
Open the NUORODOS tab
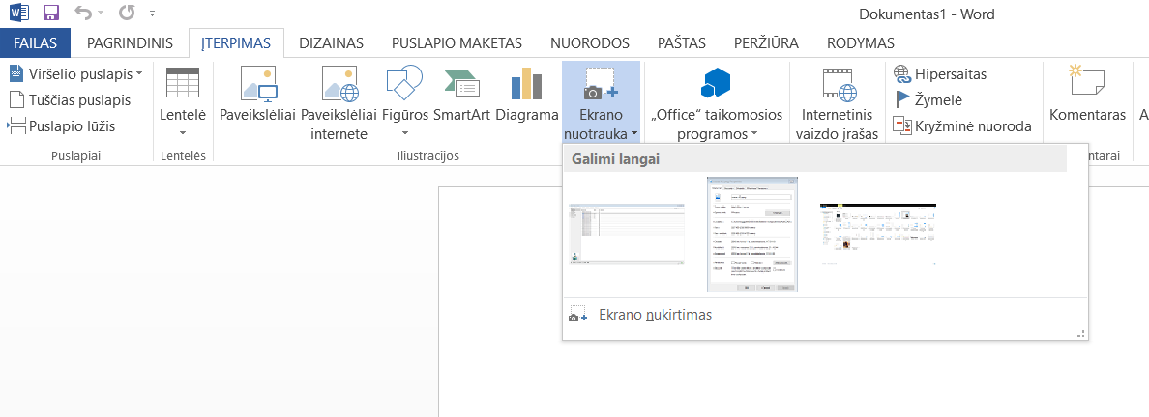pyautogui.click(x=591, y=43)
